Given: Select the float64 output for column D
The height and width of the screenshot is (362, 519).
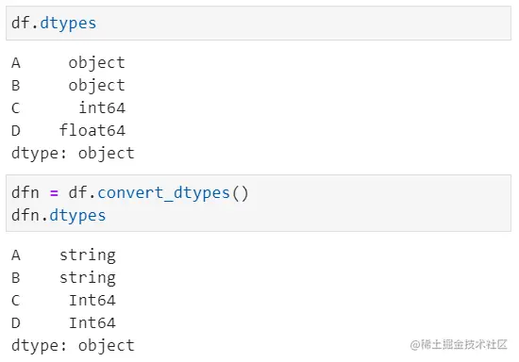Looking at the screenshot, I should coord(92,130).
